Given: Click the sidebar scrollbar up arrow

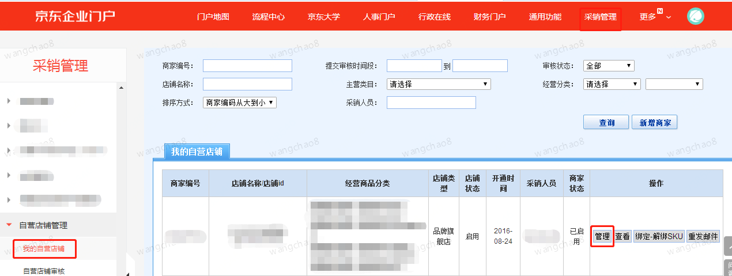Looking at the screenshot, I should [122, 88].
